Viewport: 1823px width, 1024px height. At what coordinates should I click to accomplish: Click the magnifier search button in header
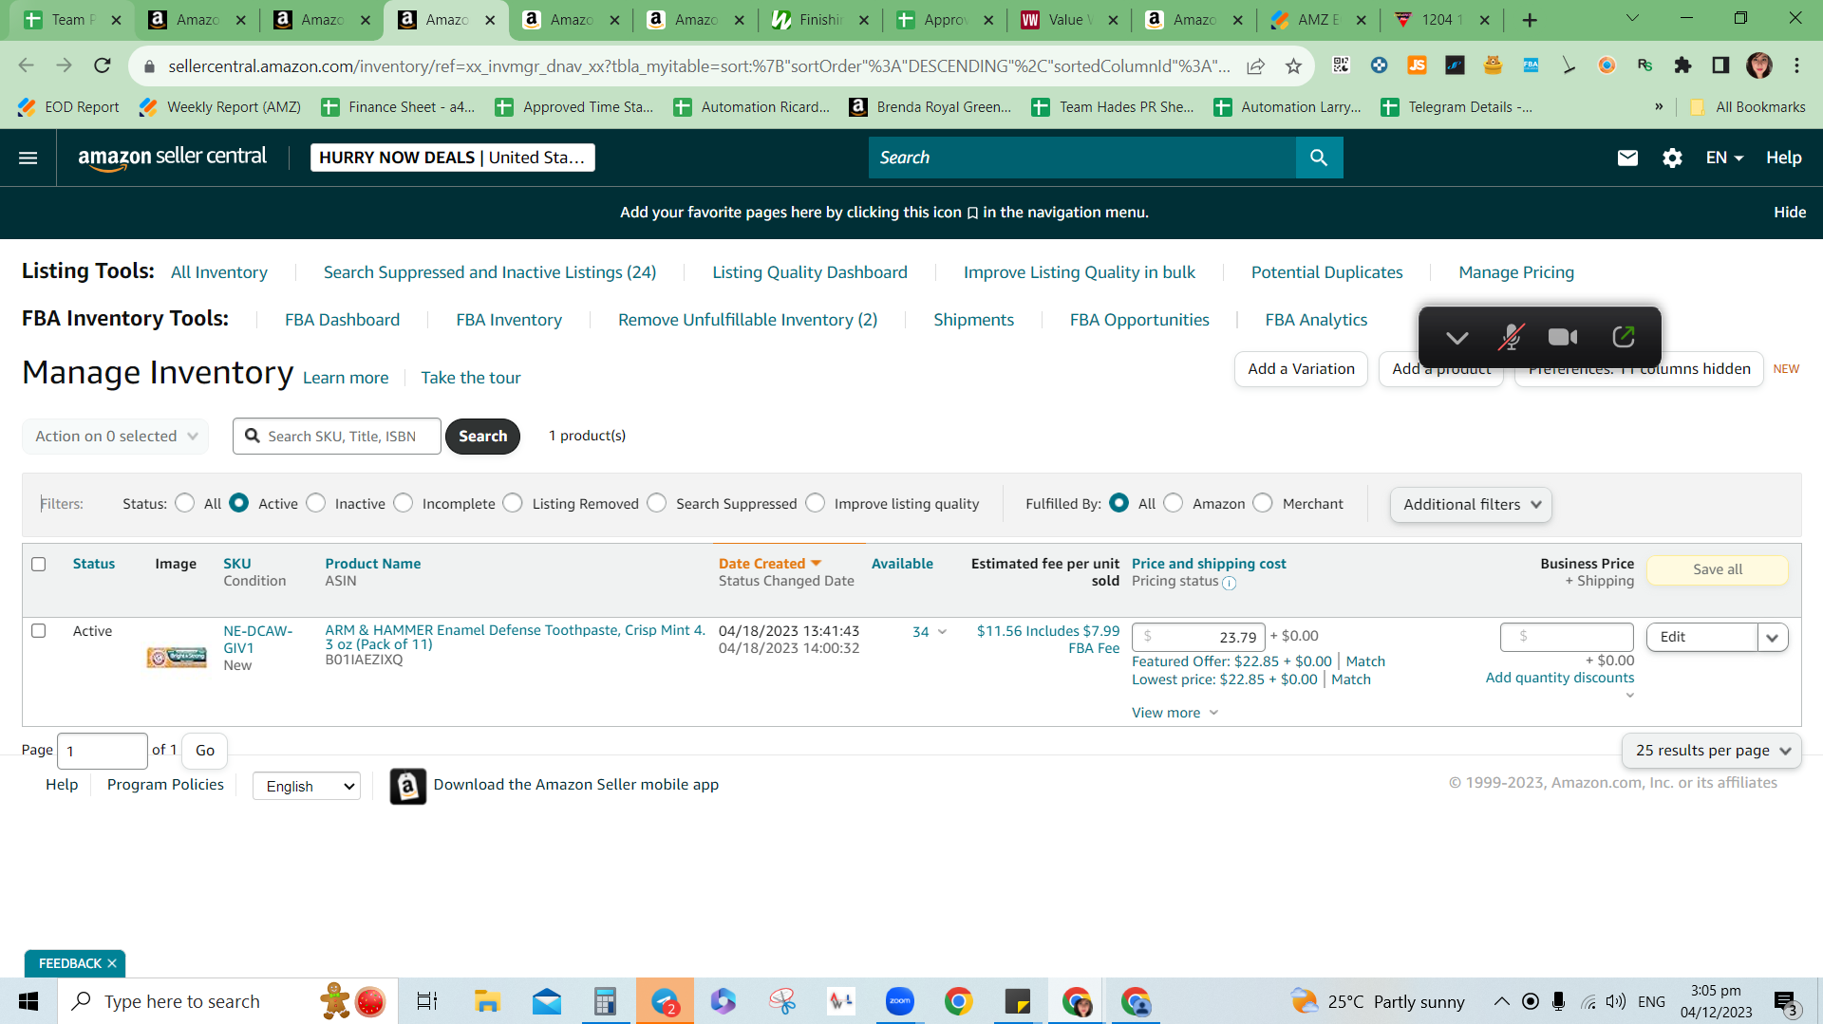[1319, 158]
